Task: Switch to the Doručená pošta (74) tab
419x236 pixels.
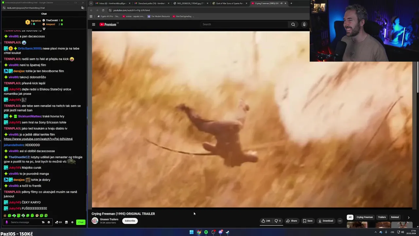Action: coord(152,3)
